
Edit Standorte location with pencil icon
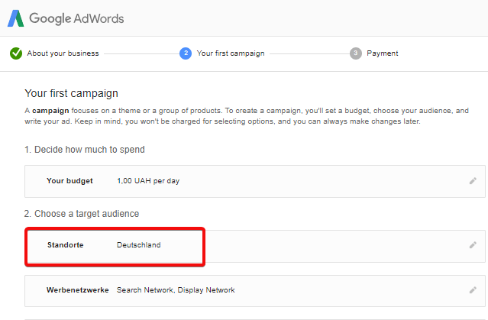click(473, 245)
